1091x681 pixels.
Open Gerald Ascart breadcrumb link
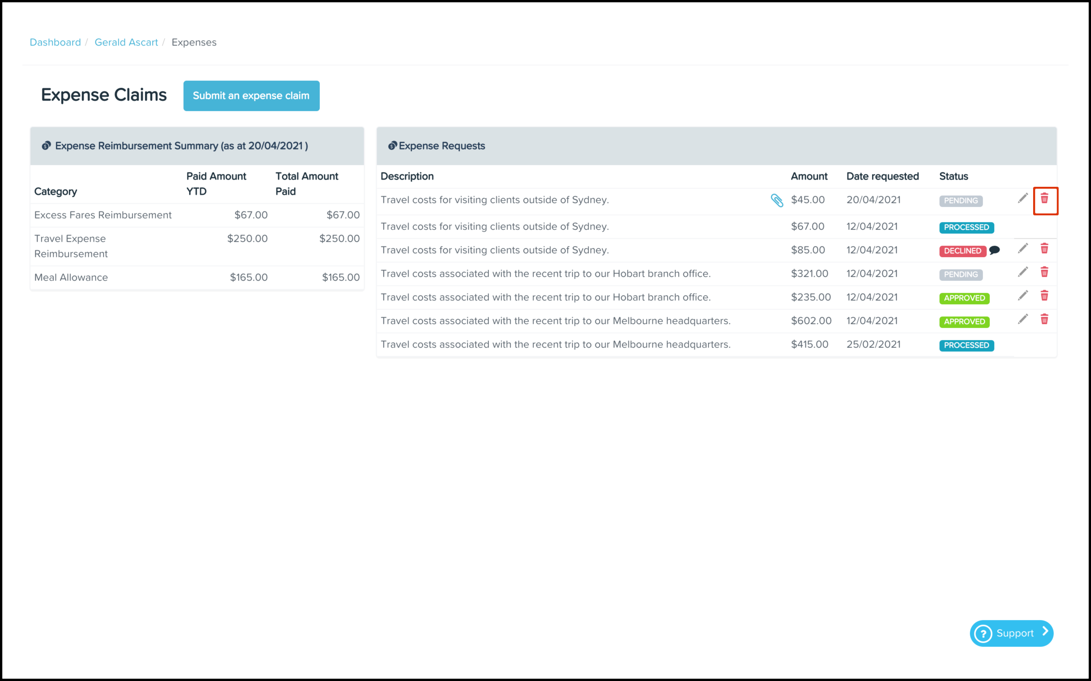point(126,42)
